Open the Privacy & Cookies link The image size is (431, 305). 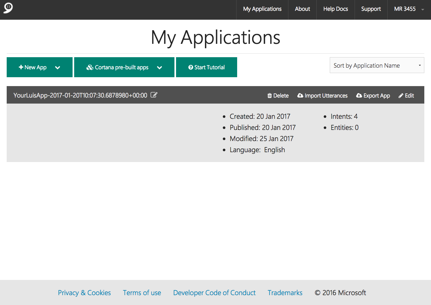tap(84, 293)
